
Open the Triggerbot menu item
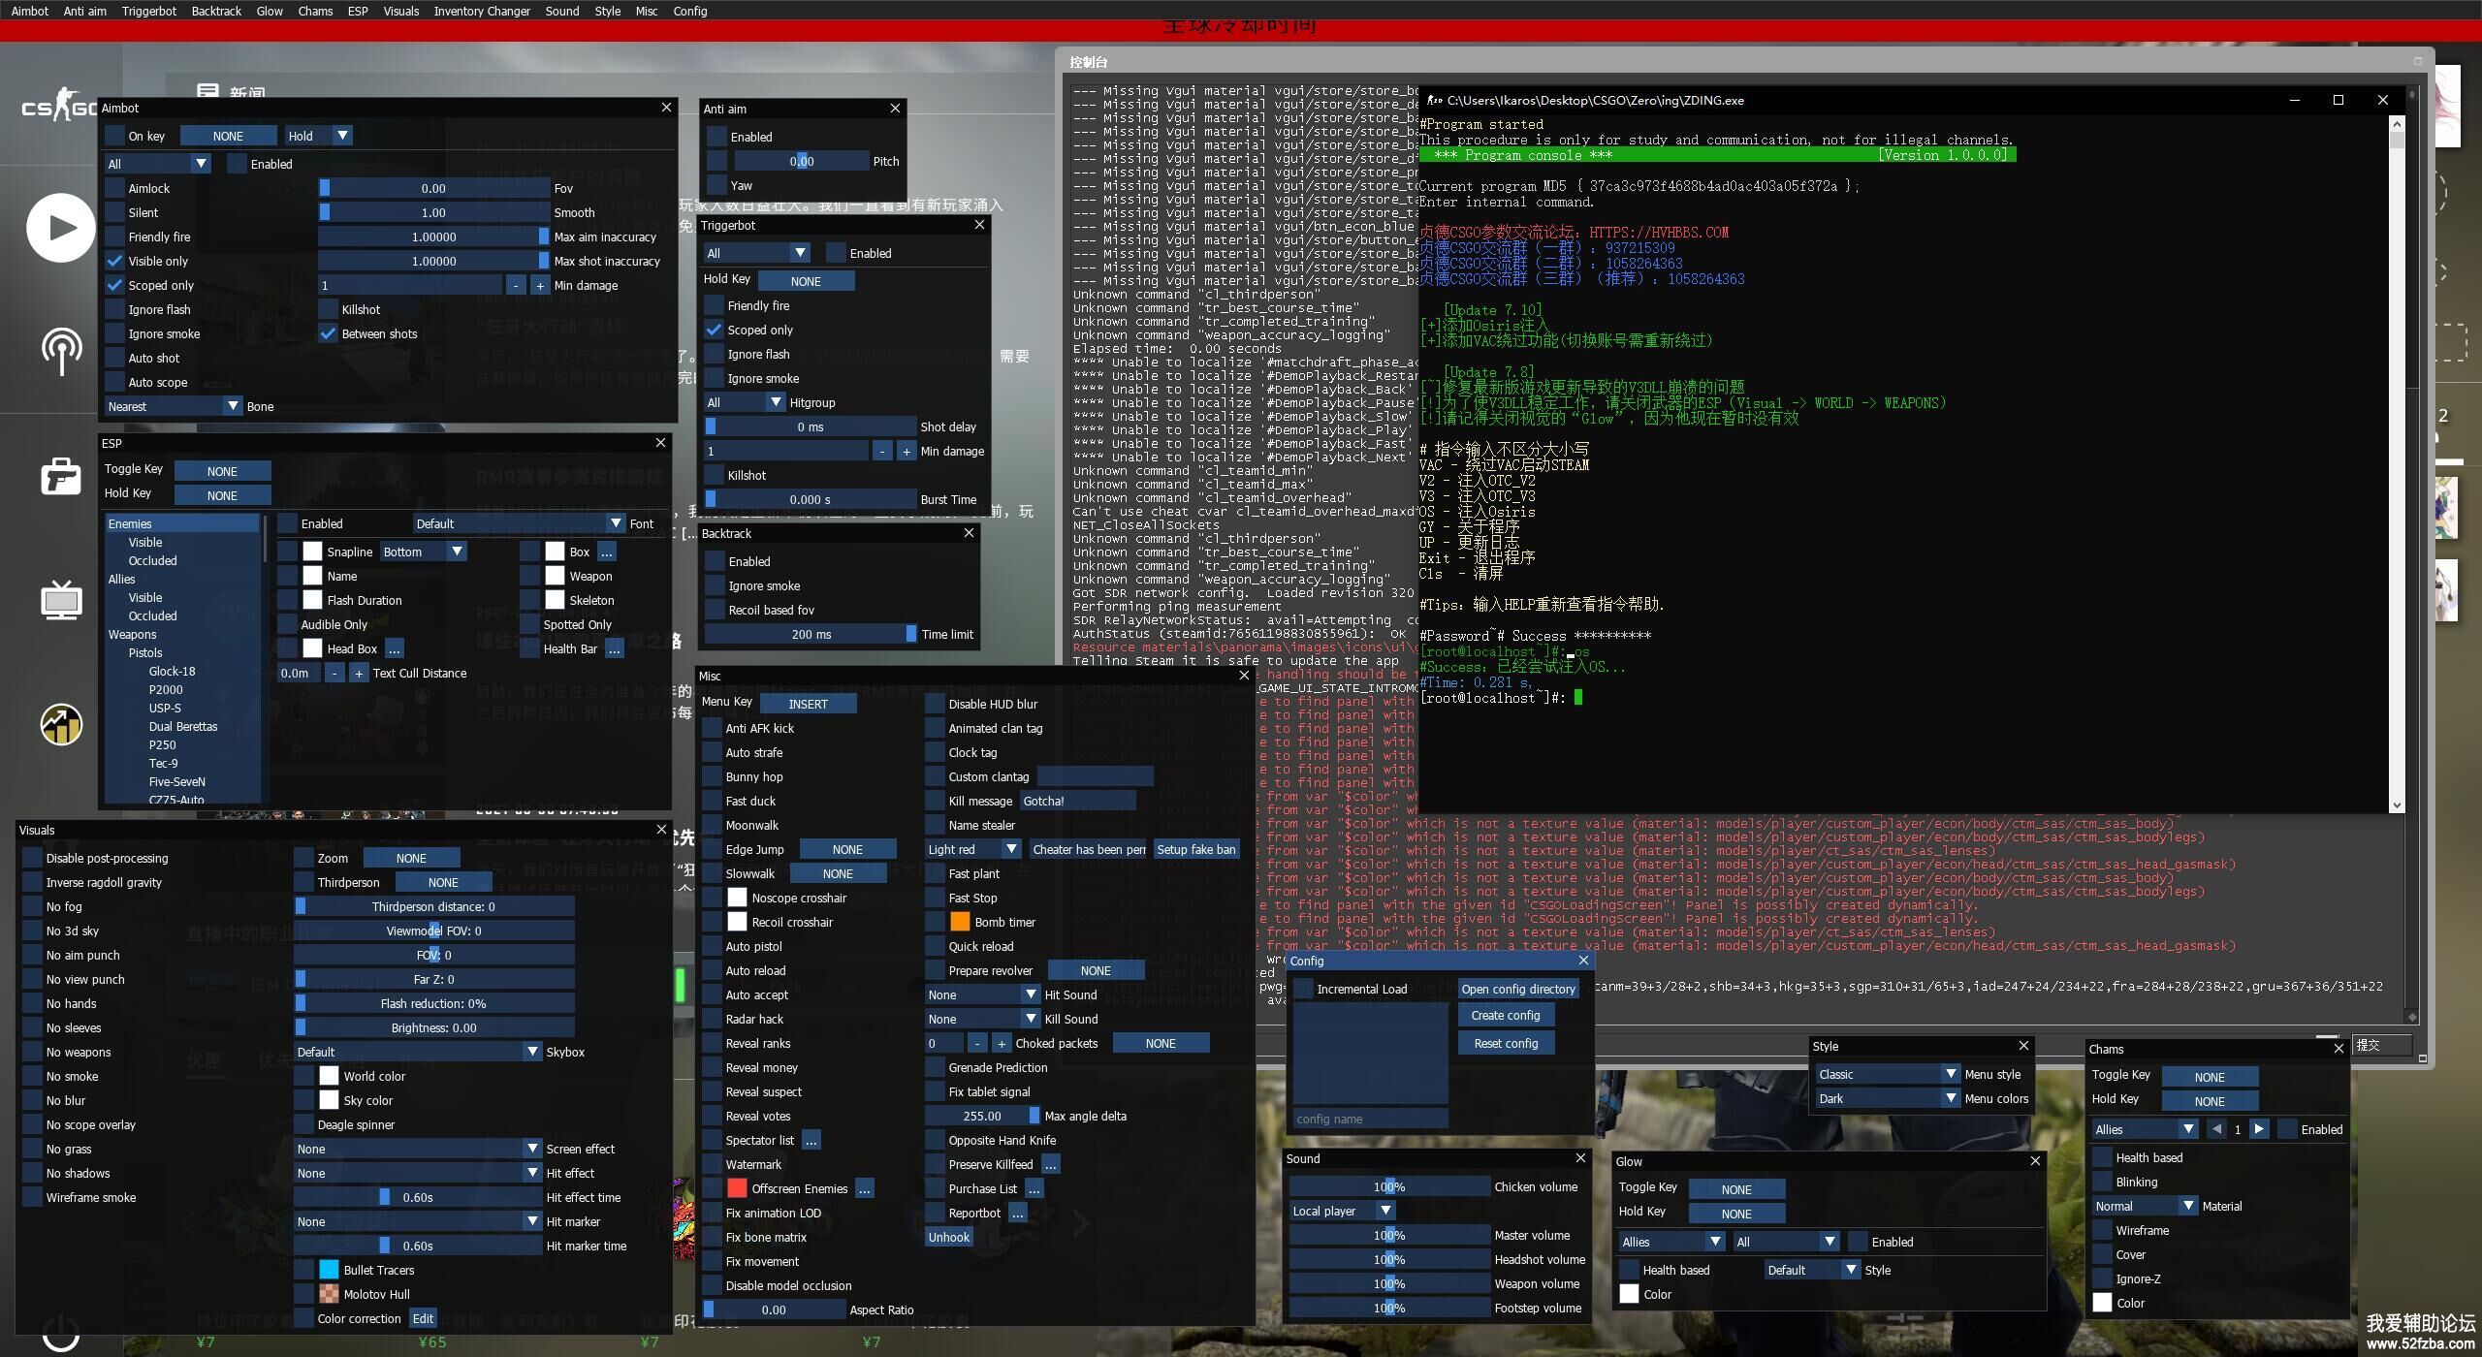[x=148, y=12]
